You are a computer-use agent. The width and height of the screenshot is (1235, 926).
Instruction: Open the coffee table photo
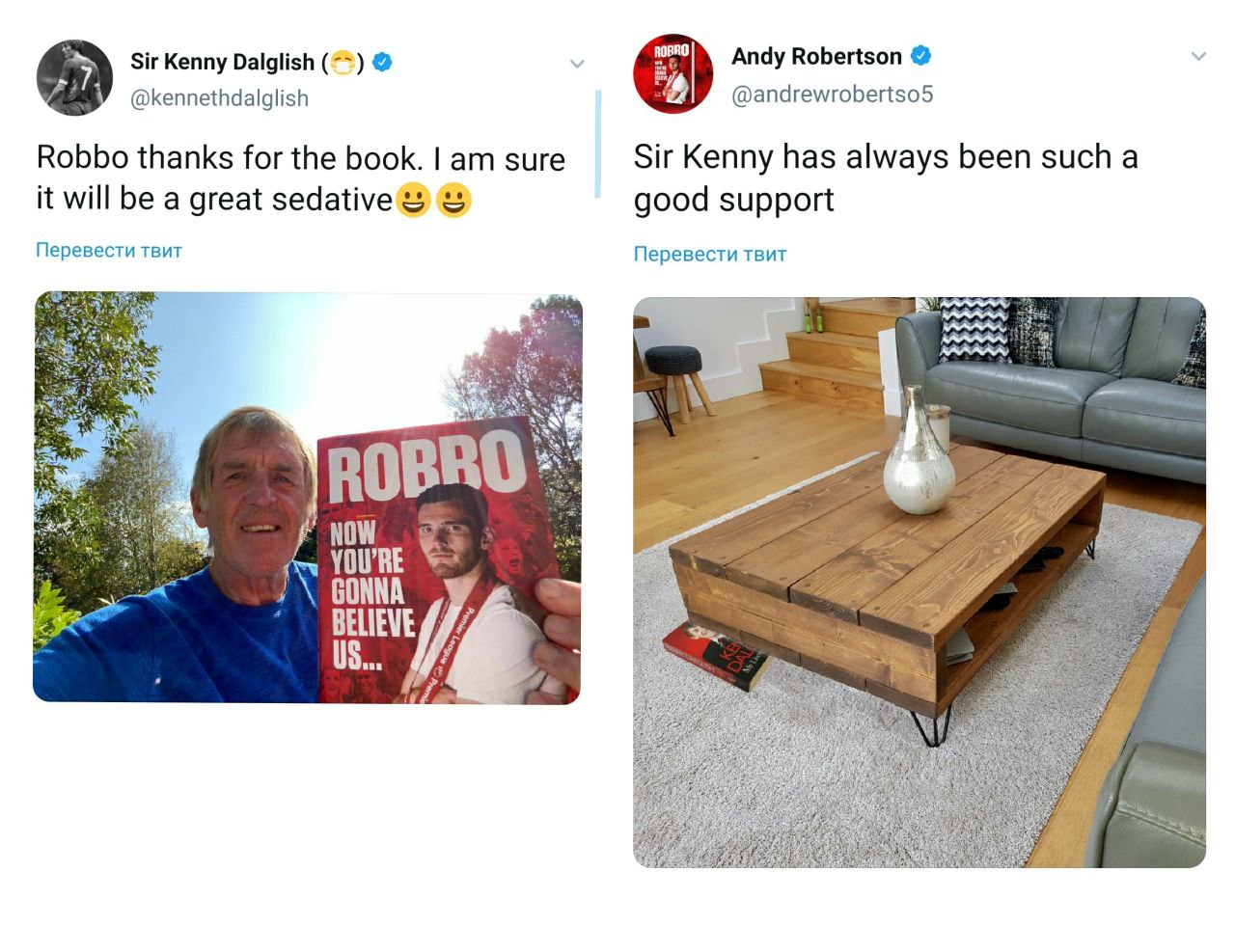pyautogui.click(x=919, y=583)
